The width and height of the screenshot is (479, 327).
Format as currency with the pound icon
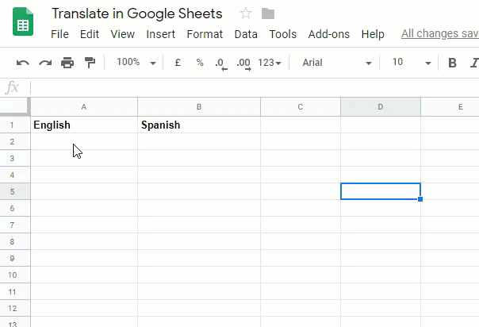click(178, 63)
